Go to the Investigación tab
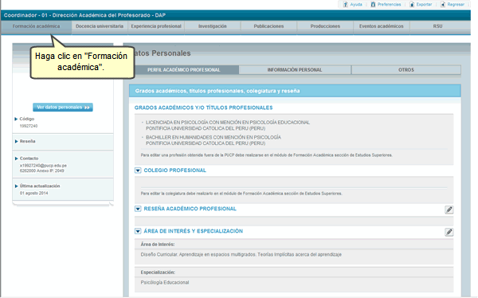Image resolution: width=478 pixels, height=298 pixels. point(213,26)
